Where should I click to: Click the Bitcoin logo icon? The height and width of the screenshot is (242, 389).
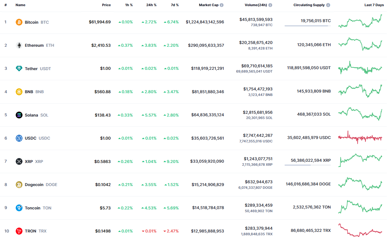tap(19, 22)
